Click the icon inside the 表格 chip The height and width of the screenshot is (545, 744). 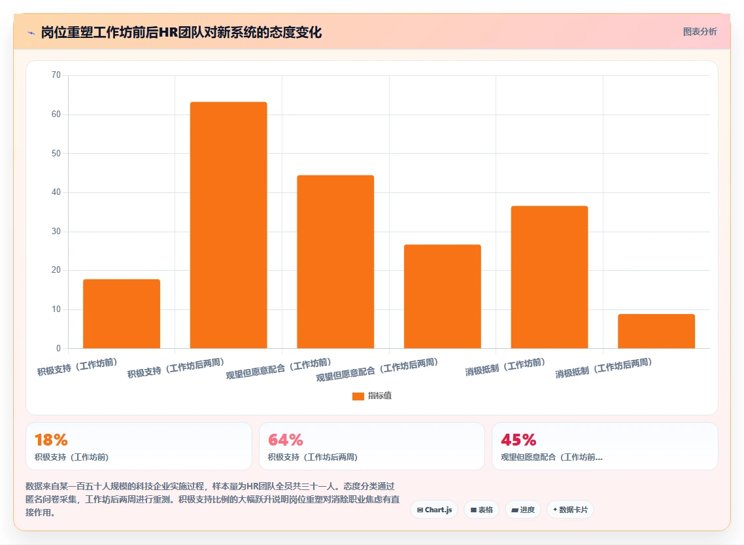pyautogui.click(x=473, y=510)
